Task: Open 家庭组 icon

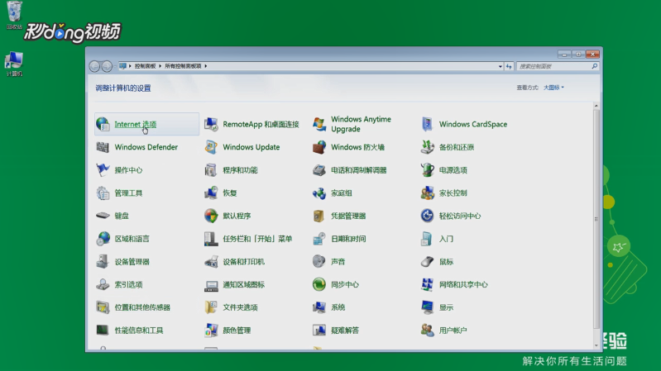Action: tap(319, 193)
